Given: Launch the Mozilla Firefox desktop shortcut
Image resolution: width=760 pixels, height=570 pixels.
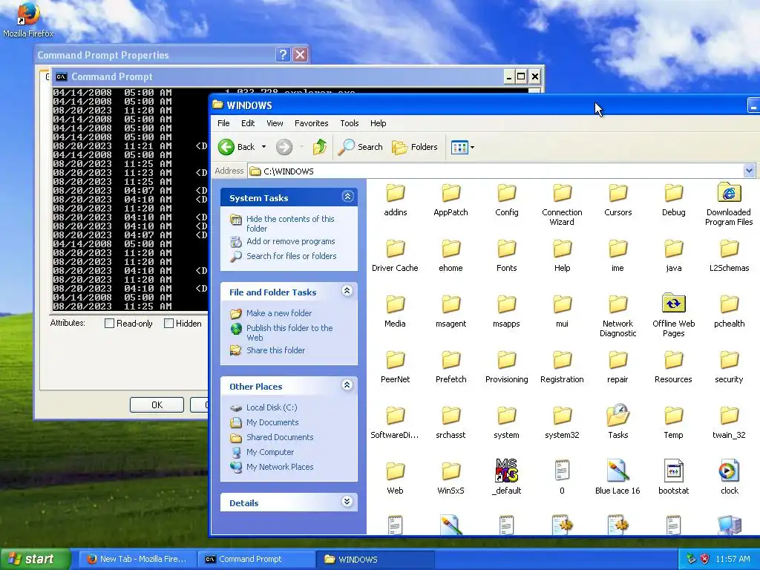Looking at the screenshot, I should (28, 20).
